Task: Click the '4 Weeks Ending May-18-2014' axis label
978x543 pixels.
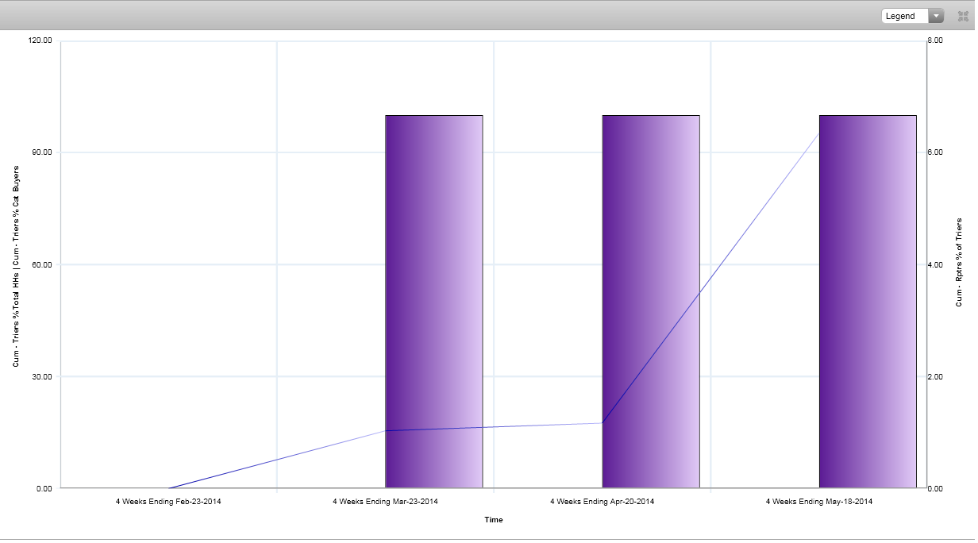Action: point(818,502)
